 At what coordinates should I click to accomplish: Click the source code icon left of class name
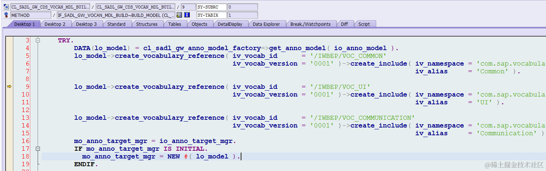pyautogui.click(x=6, y=7)
